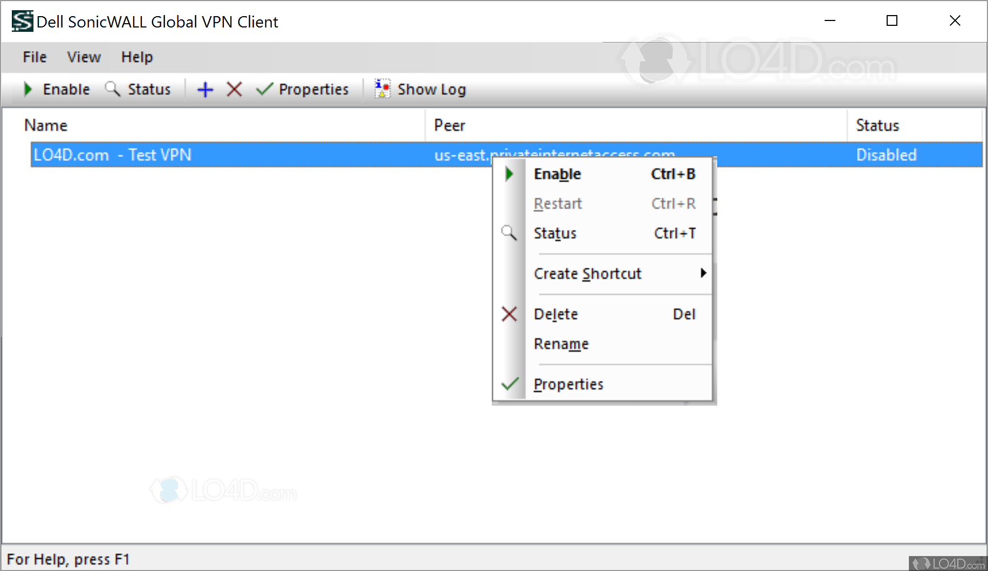Click green arrow icon beside context menu Enable
The width and height of the screenshot is (988, 571).
(509, 174)
